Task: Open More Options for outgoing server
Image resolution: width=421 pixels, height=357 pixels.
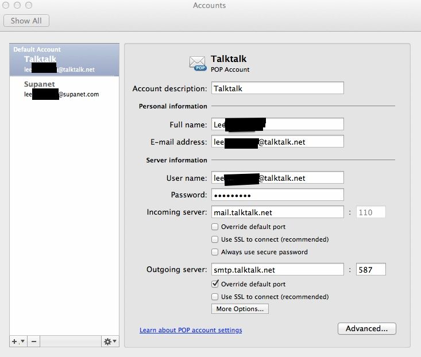Action: [x=240, y=309]
